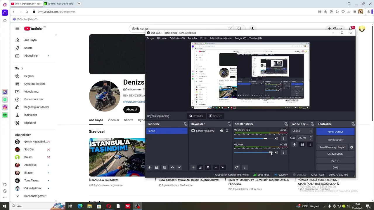Open Masaüstü Ses three-dot options
This screenshot has width=374, height=210.
point(284,139)
